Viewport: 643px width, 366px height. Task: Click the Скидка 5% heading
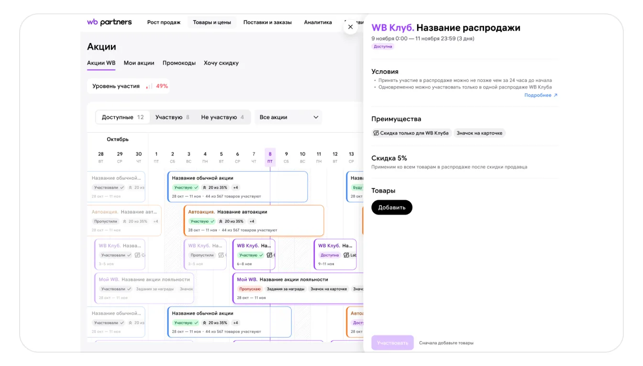389,158
